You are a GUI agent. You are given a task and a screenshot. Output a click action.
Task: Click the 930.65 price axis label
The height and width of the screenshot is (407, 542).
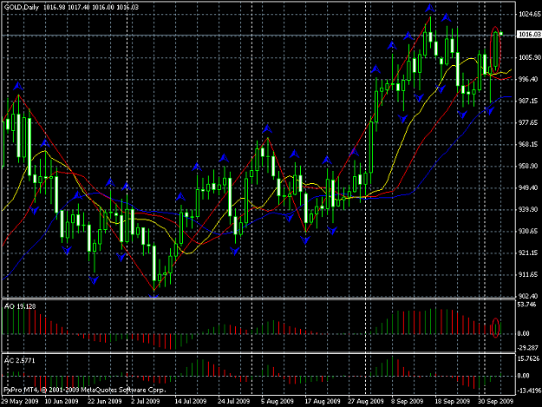(528, 231)
